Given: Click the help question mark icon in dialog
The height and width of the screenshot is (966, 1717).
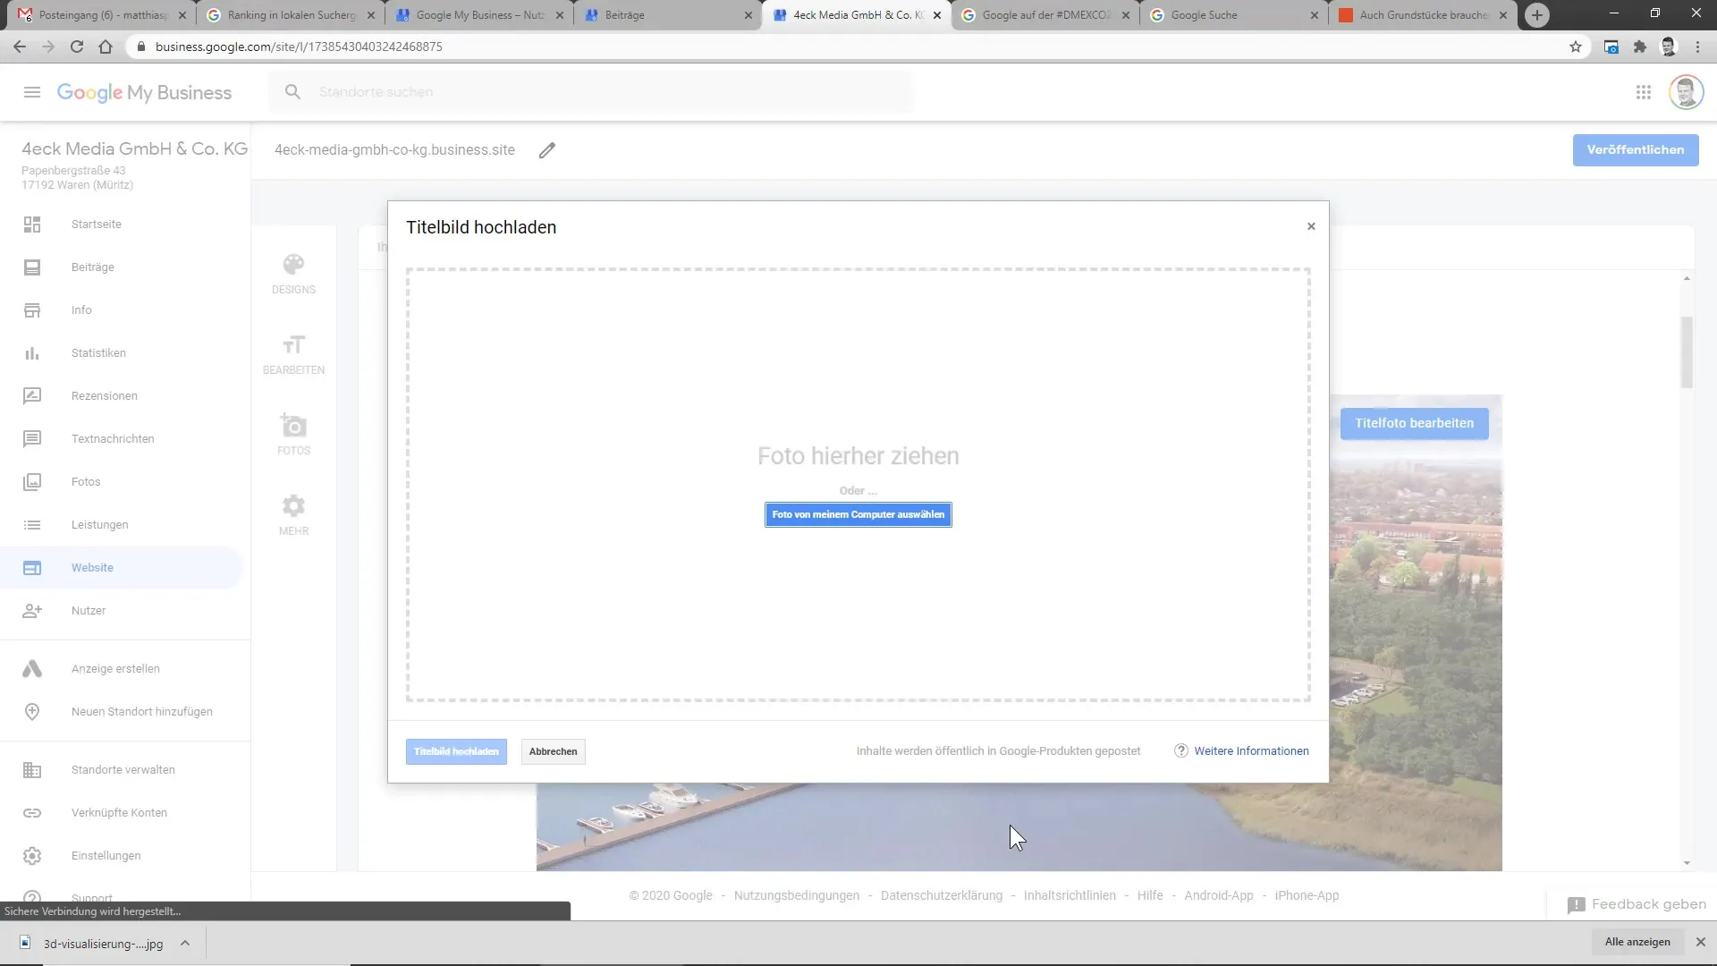Looking at the screenshot, I should coord(1181,751).
